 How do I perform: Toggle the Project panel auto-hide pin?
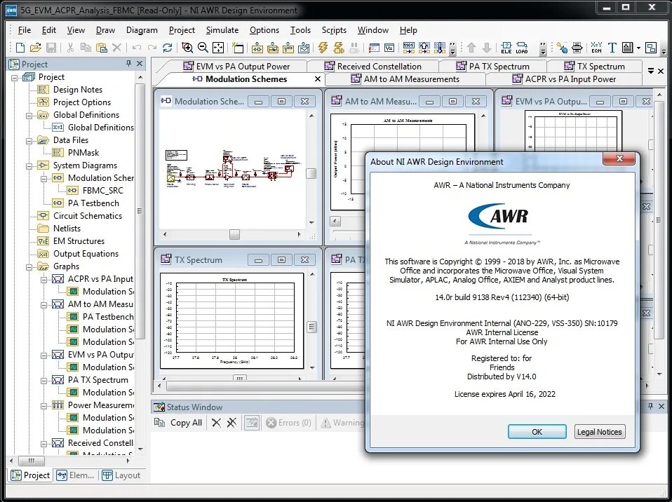[x=128, y=63]
